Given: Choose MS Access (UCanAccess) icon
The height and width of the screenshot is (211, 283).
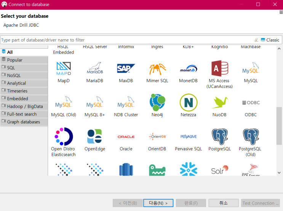Looking at the screenshot, I should (219, 69).
